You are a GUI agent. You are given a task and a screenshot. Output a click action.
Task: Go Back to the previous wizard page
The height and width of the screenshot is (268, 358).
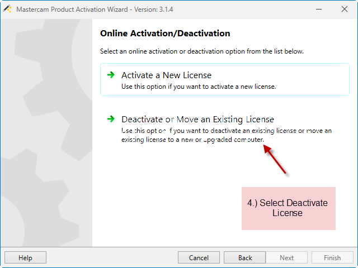tap(245, 257)
